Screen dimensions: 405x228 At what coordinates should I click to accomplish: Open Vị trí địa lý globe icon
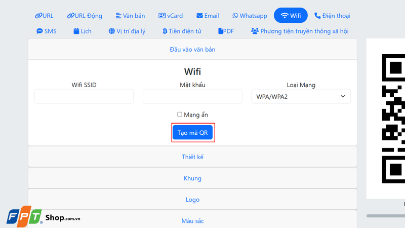(111, 31)
